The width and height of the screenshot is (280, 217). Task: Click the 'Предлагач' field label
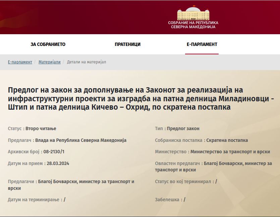(19, 140)
